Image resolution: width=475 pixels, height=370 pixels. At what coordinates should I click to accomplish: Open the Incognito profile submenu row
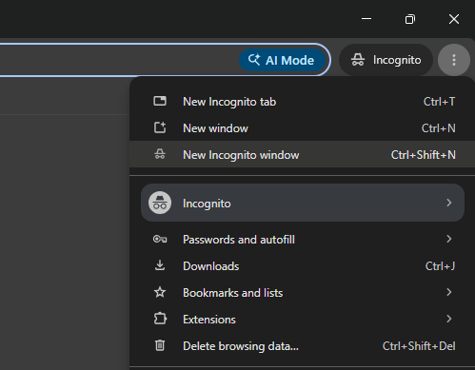click(x=303, y=203)
